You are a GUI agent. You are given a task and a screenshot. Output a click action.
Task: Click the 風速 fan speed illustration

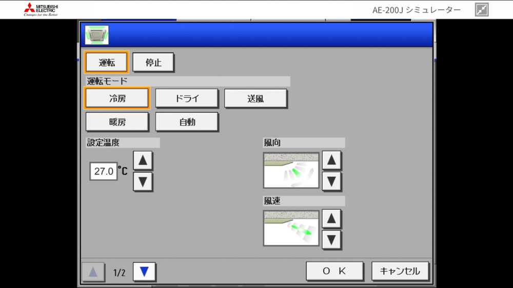[x=291, y=228]
